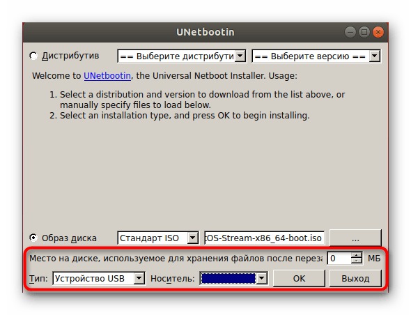
Task: Click the 'Место на диске' label text
Action: pyautogui.click(x=176, y=259)
